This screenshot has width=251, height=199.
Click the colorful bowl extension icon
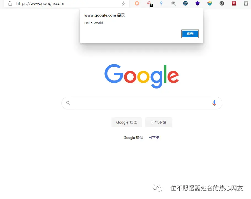[x=210, y=3]
